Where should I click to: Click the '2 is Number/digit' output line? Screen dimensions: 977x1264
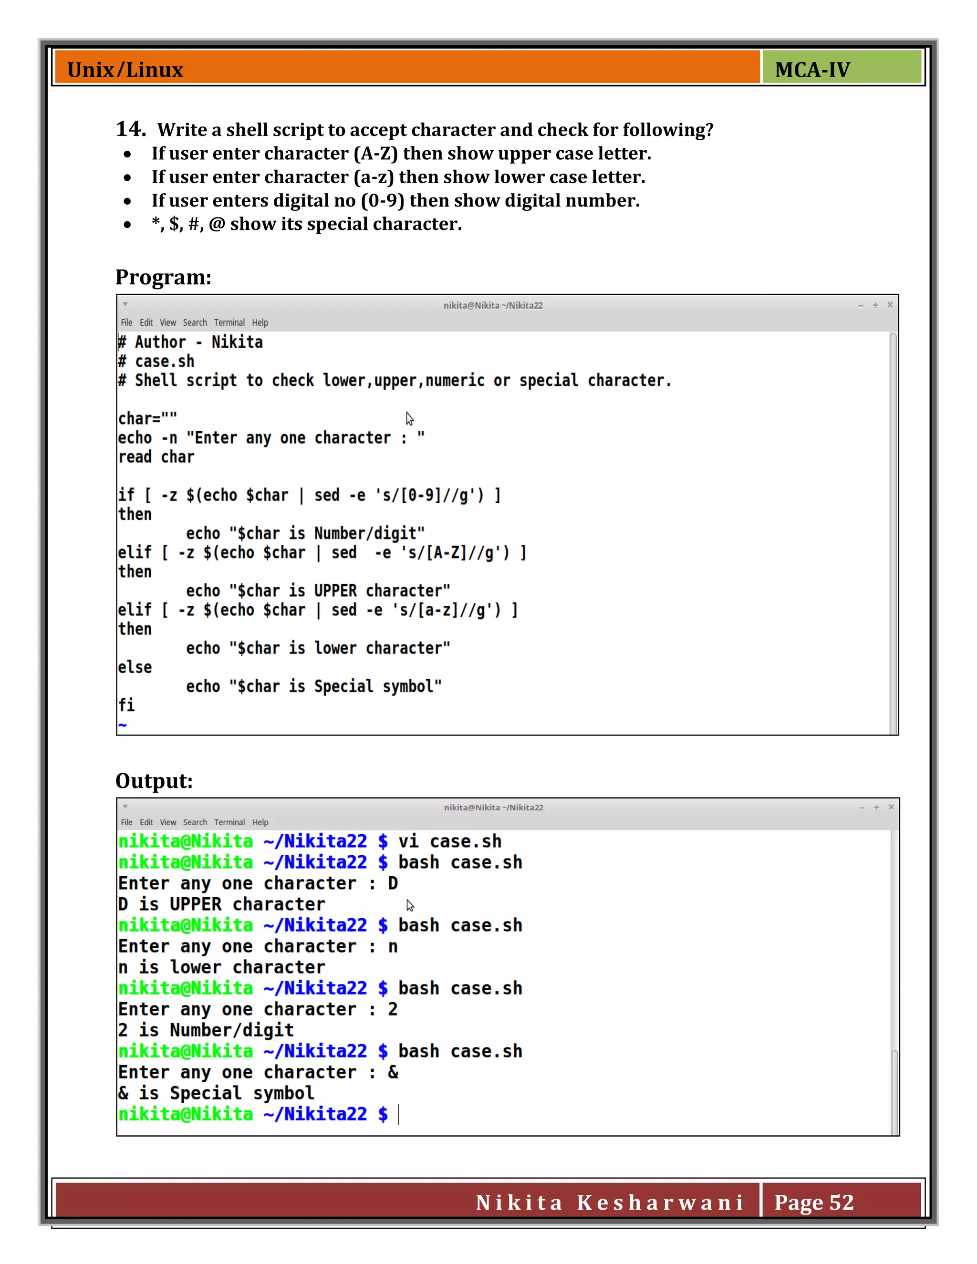click(x=206, y=1030)
